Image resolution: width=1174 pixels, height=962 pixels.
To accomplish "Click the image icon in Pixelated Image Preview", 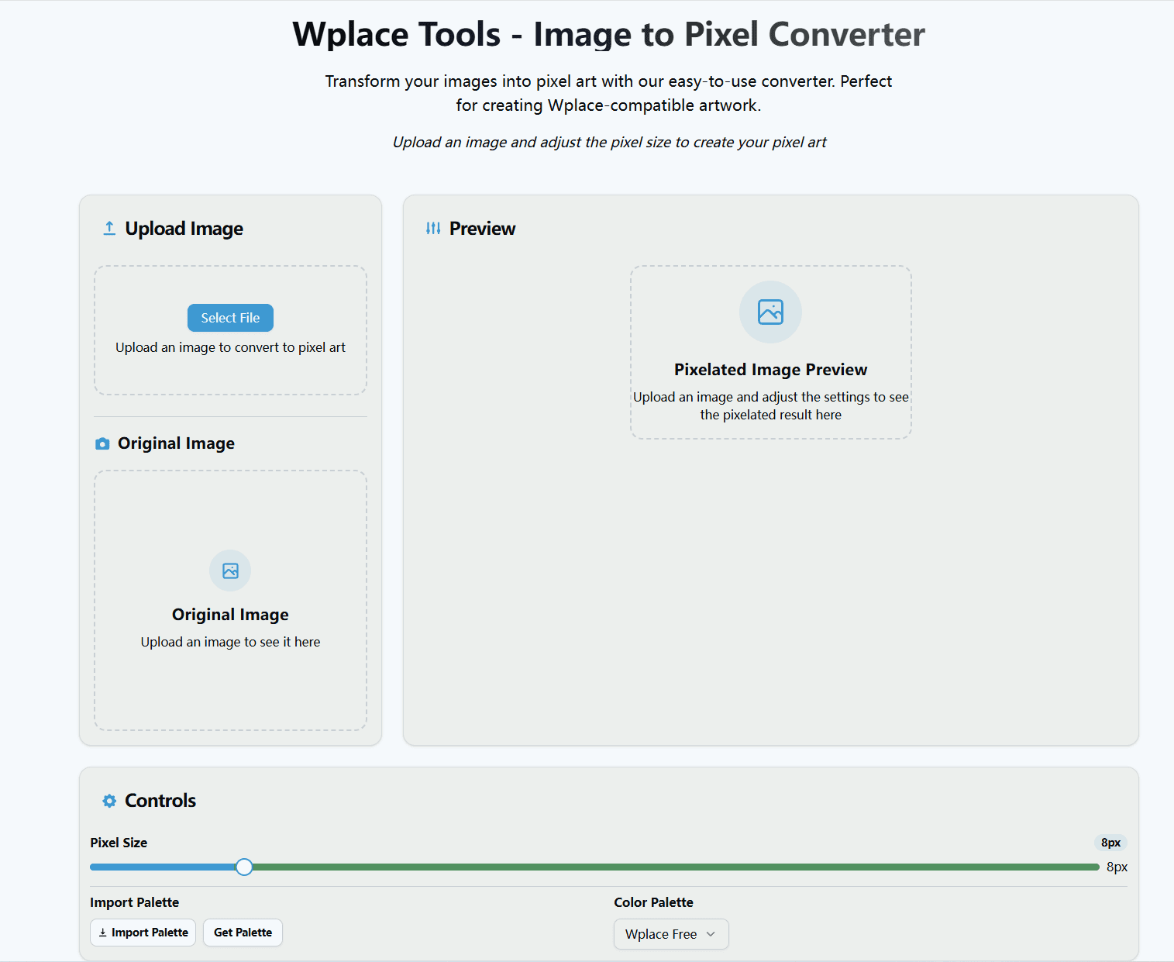I will (770, 312).
